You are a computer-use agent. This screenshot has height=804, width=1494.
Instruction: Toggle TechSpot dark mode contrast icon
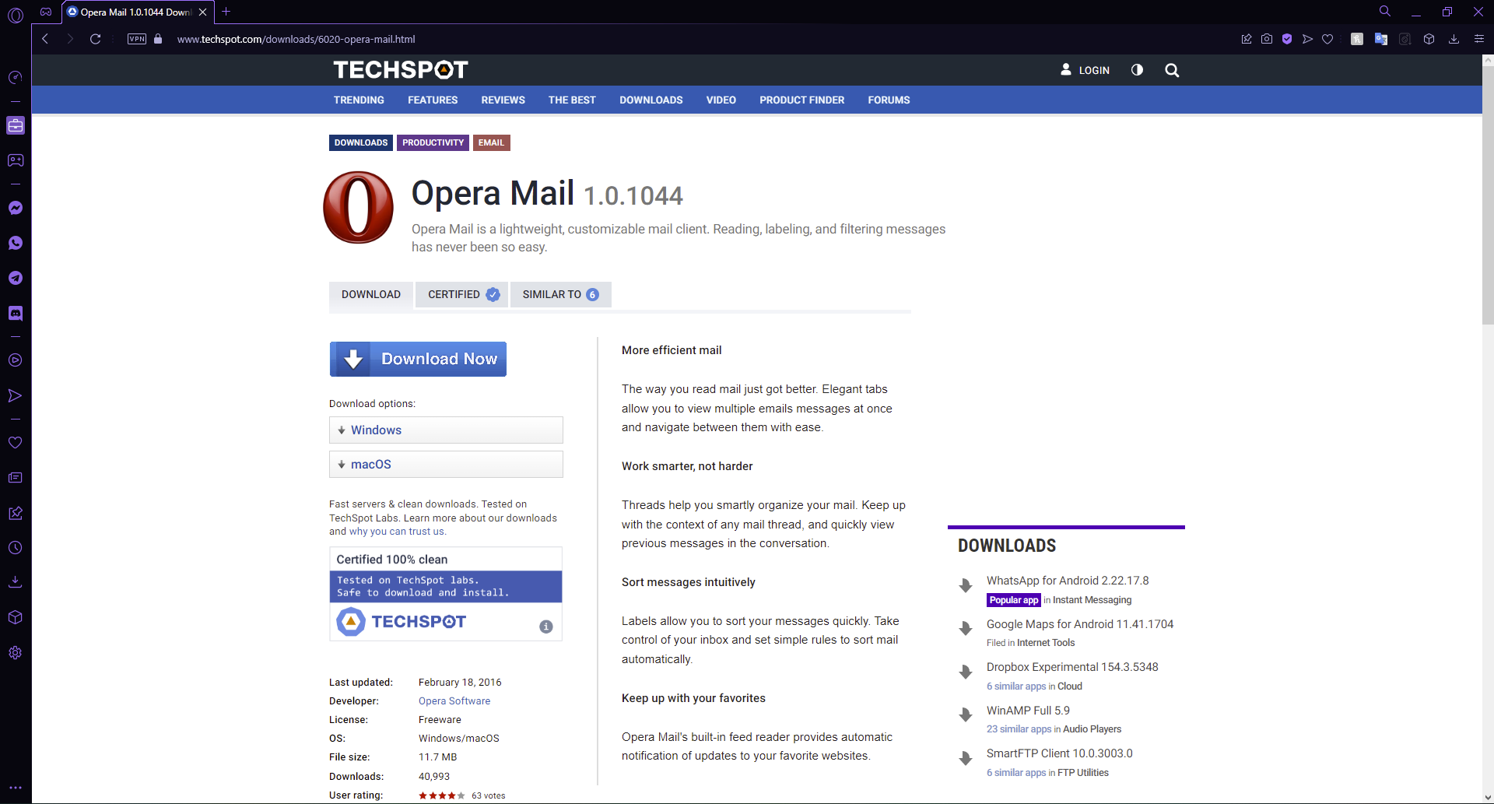[1137, 70]
